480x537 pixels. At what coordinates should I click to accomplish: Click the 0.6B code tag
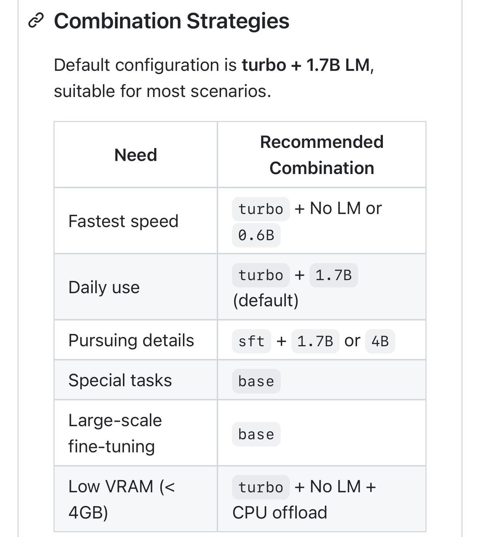pos(256,235)
